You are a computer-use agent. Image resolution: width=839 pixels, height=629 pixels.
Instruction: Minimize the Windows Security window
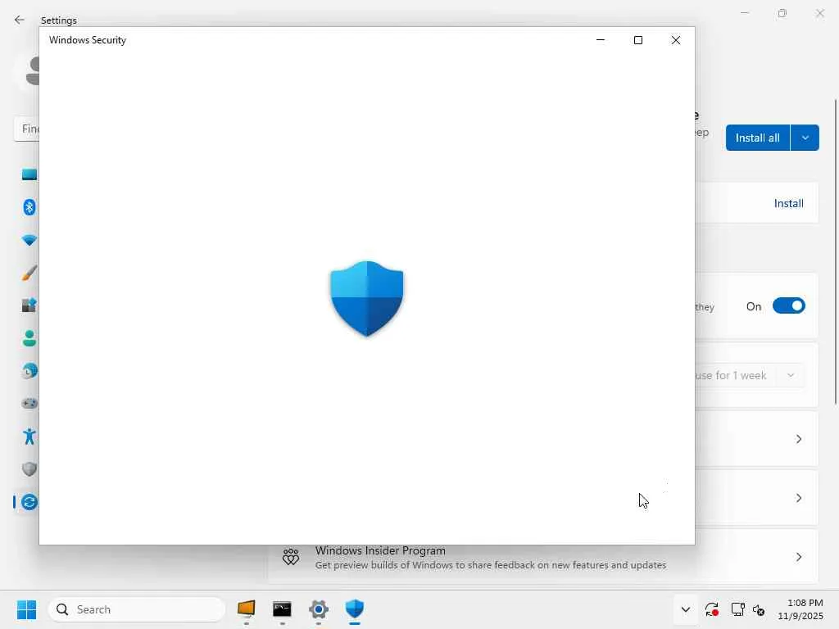601,40
